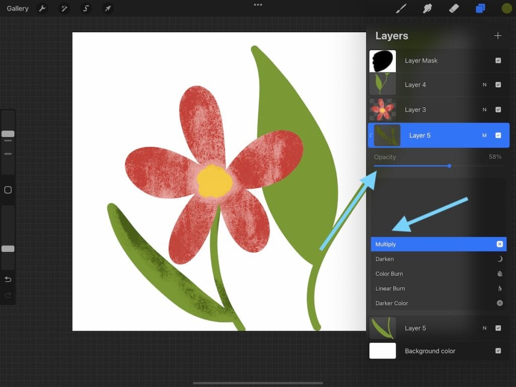
Task: Add a new layer with plus button
Action: coord(498,35)
